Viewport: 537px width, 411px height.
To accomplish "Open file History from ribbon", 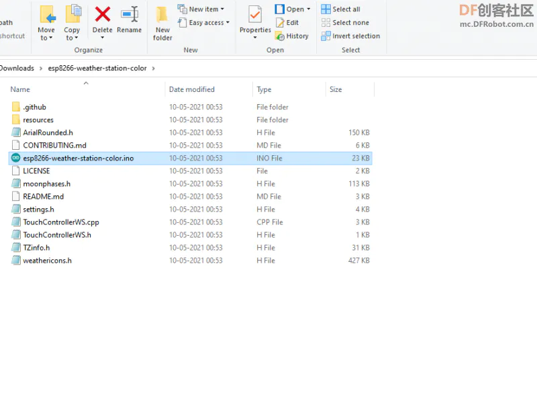I will tap(292, 36).
